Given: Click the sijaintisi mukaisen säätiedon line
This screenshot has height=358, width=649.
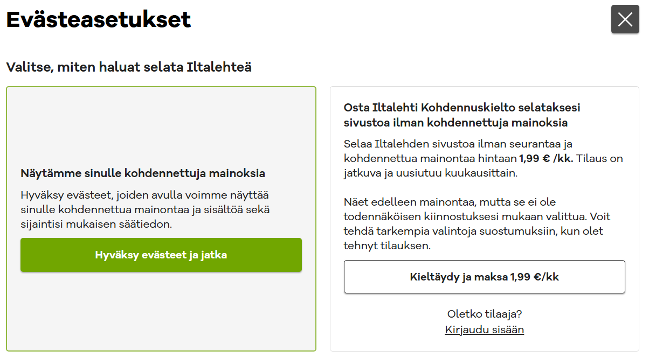Looking at the screenshot, I should point(96,224).
